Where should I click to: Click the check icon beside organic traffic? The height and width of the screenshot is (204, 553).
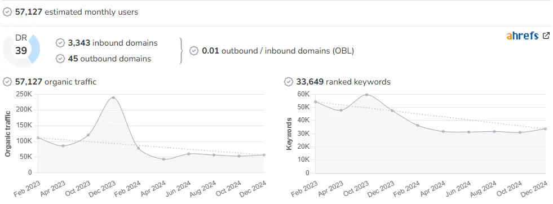tap(7, 82)
